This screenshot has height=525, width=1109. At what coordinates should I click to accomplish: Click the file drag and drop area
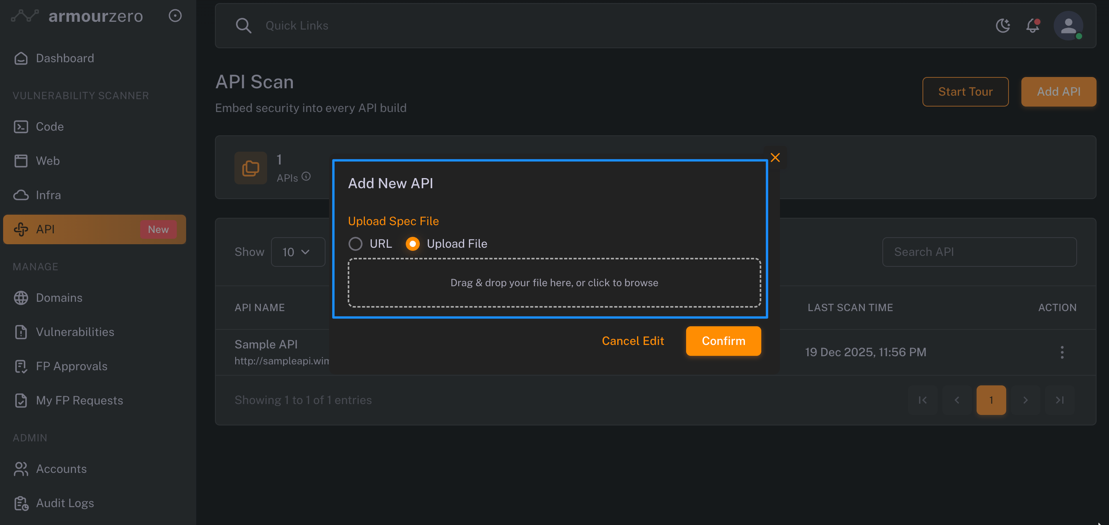click(x=554, y=283)
